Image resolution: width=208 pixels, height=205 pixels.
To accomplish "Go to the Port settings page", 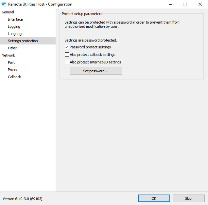I will (x=11, y=62).
